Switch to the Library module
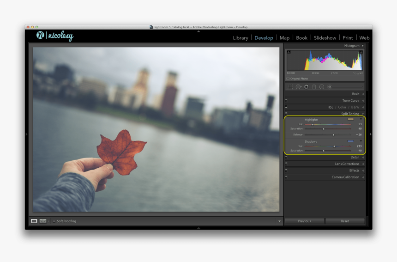The width and height of the screenshot is (397, 262). tap(241, 38)
